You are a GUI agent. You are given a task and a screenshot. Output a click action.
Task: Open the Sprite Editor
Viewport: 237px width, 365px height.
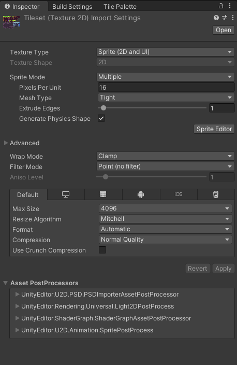pyautogui.click(x=214, y=129)
